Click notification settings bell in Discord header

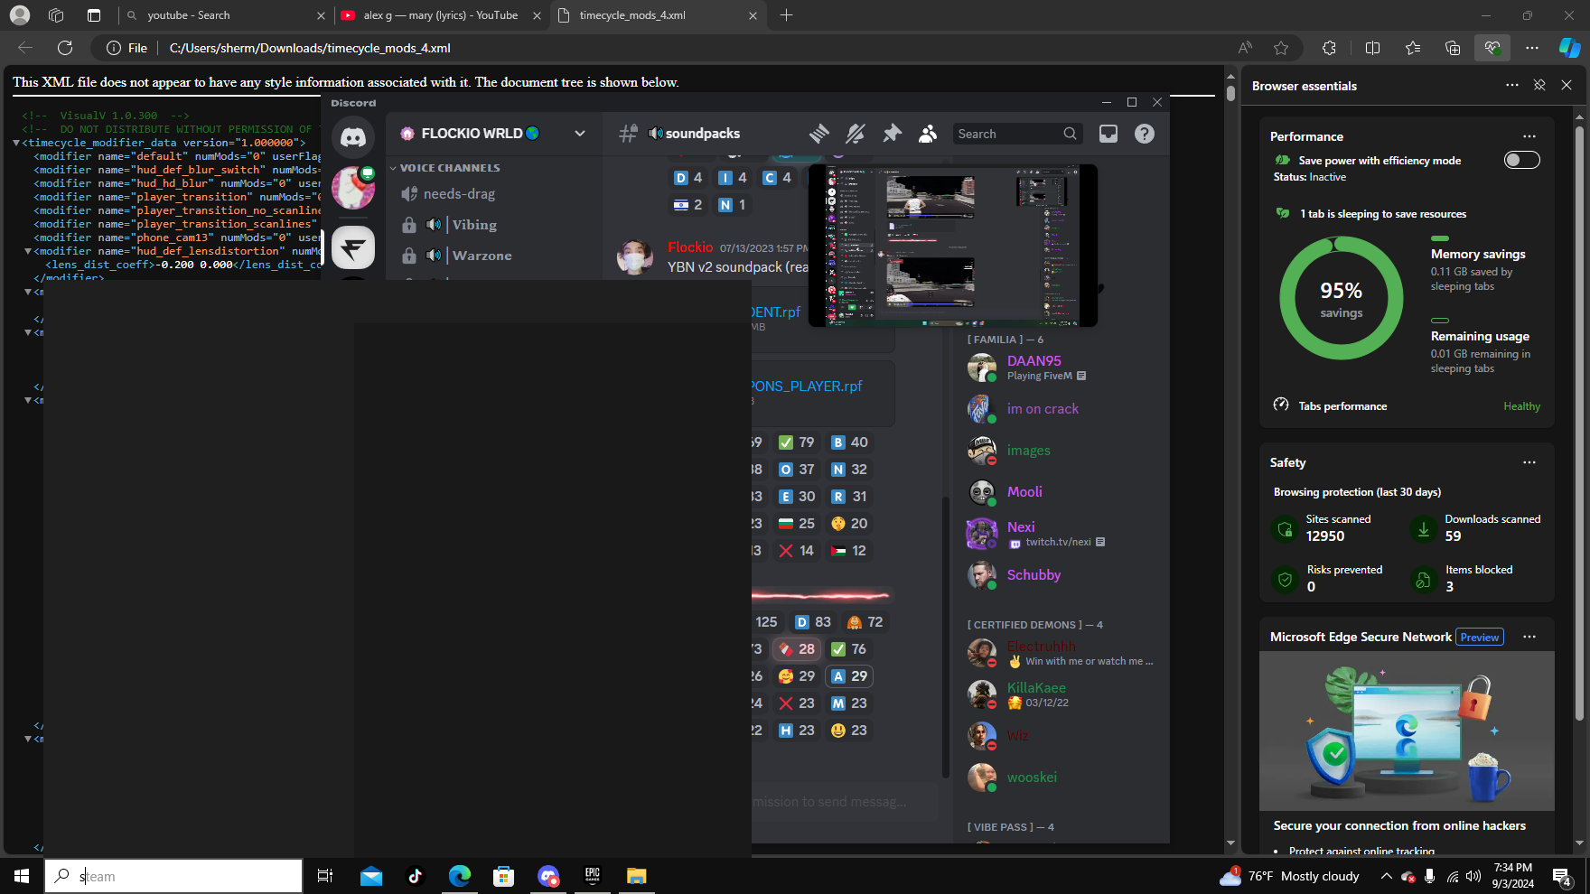[855, 134]
